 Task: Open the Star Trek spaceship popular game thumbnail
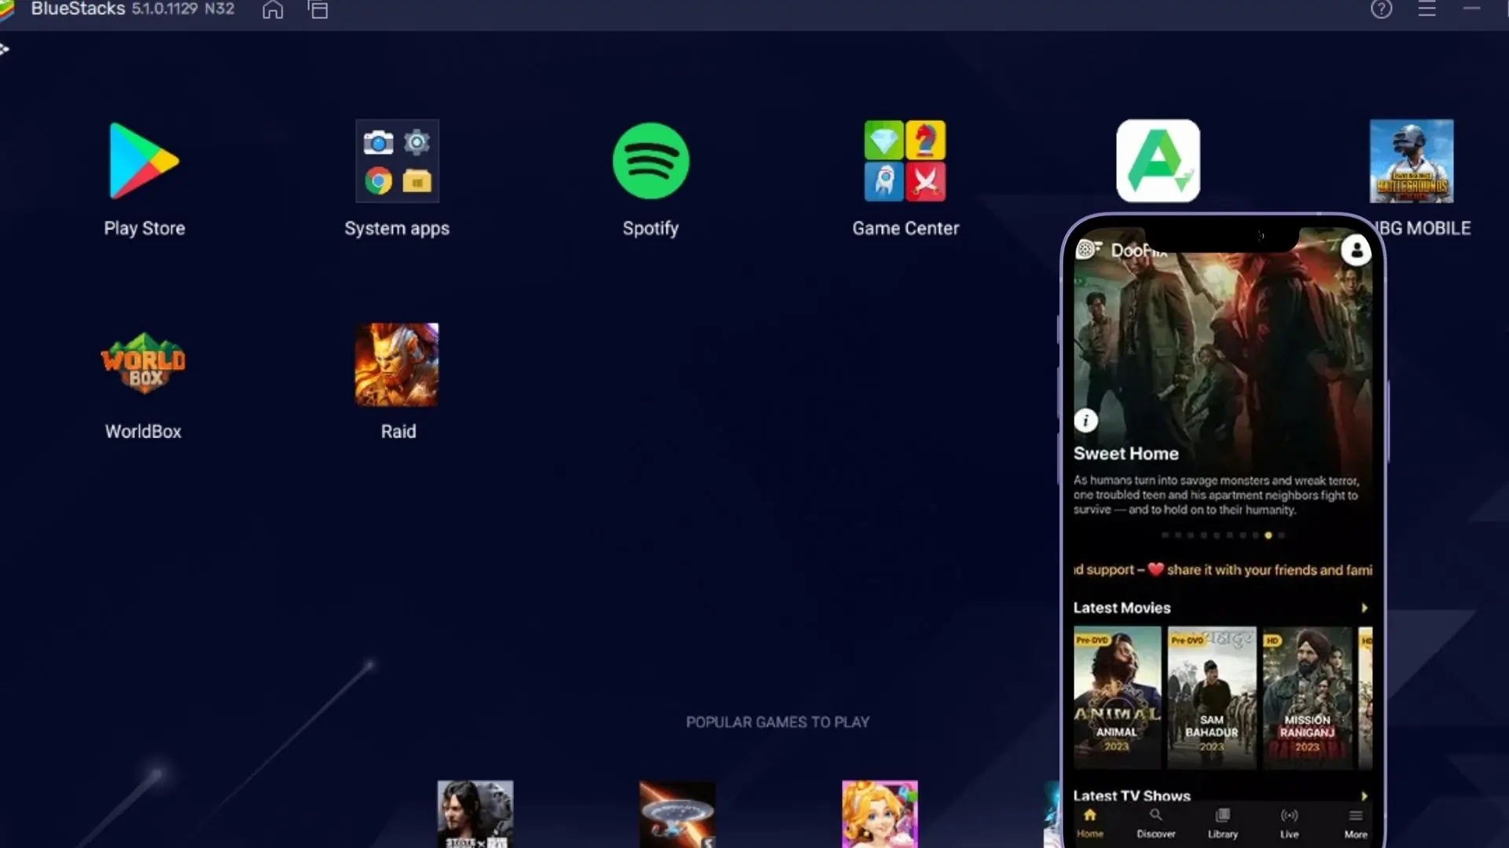pos(677,813)
